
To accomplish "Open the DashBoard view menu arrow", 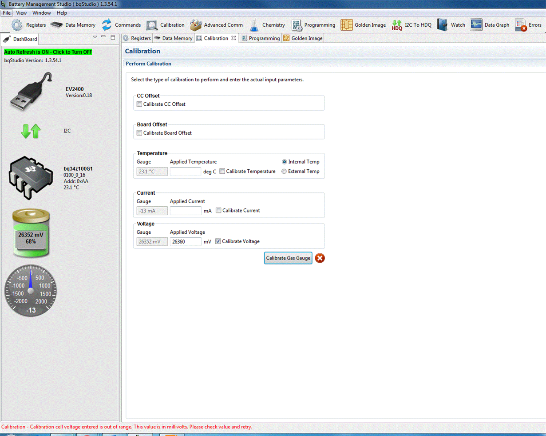I will (x=95, y=37).
